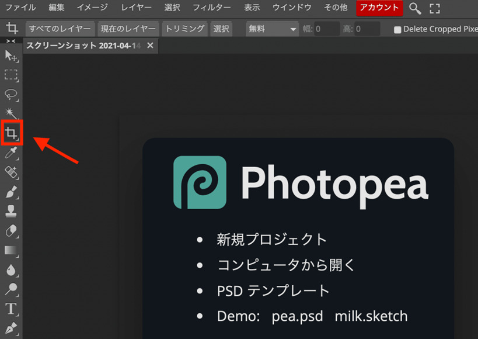Open the イメージ menu
478x339 pixels.
click(92, 8)
